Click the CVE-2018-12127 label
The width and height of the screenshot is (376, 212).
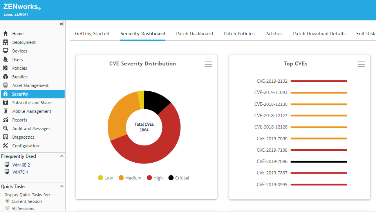[x=271, y=116]
